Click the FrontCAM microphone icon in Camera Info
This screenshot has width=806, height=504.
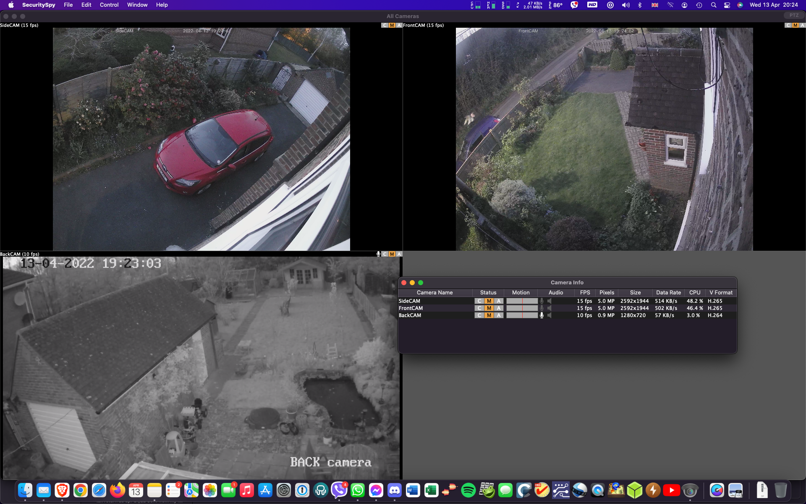(542, 308)
